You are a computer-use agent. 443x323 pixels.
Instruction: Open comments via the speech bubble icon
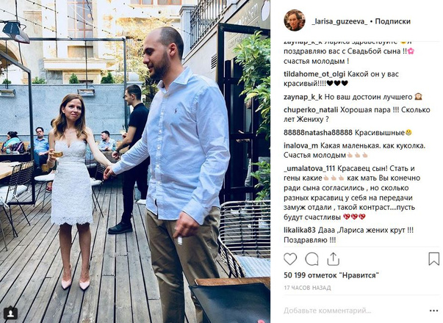click(311, 259)
